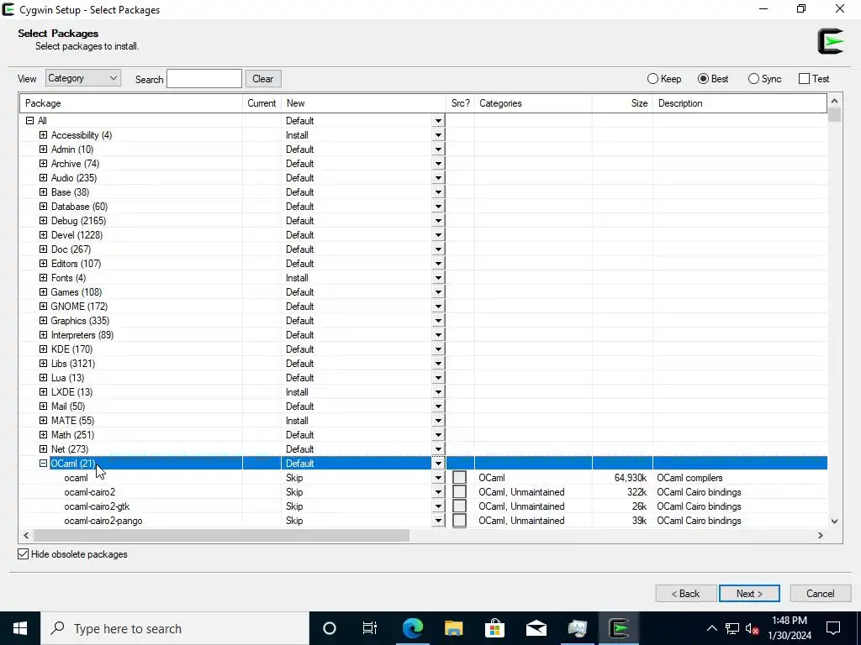Click into the Search input field
This screenshot has height=645, width=861.
click(x=204, y=78)
